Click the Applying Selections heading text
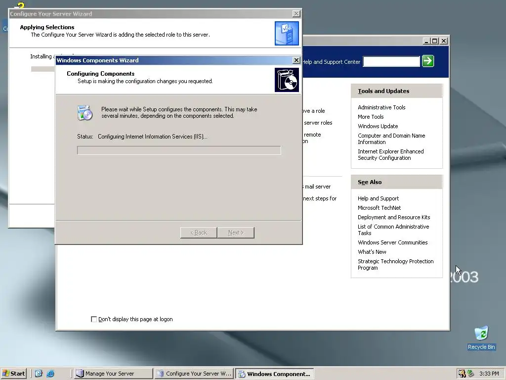 [47, 27]
